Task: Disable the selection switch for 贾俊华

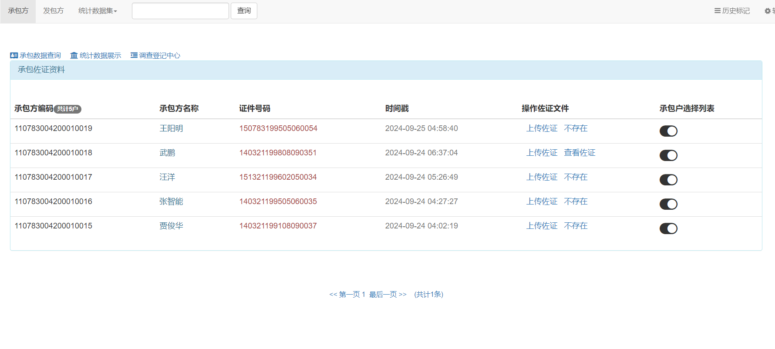Action: (x=668, y=228)
